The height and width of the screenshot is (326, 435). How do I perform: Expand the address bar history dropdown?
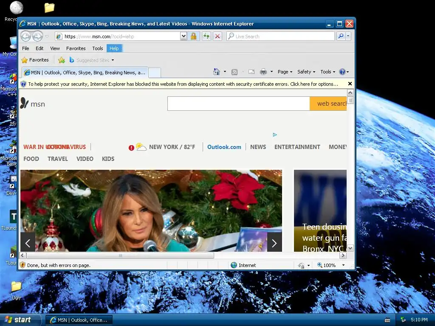click(184, 36)
